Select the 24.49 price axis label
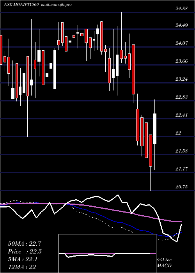The width and height of the screenshot is (195, 273). pyautogui.click(x=181, y=25)
